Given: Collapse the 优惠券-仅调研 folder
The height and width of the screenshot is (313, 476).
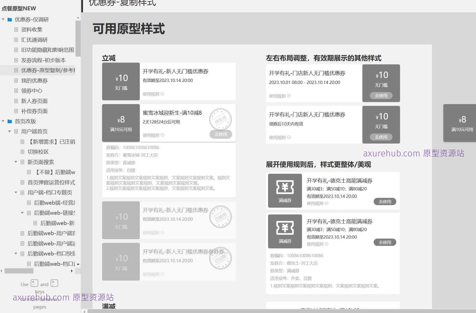Looking at the screenshot, I should pos(3,19).
